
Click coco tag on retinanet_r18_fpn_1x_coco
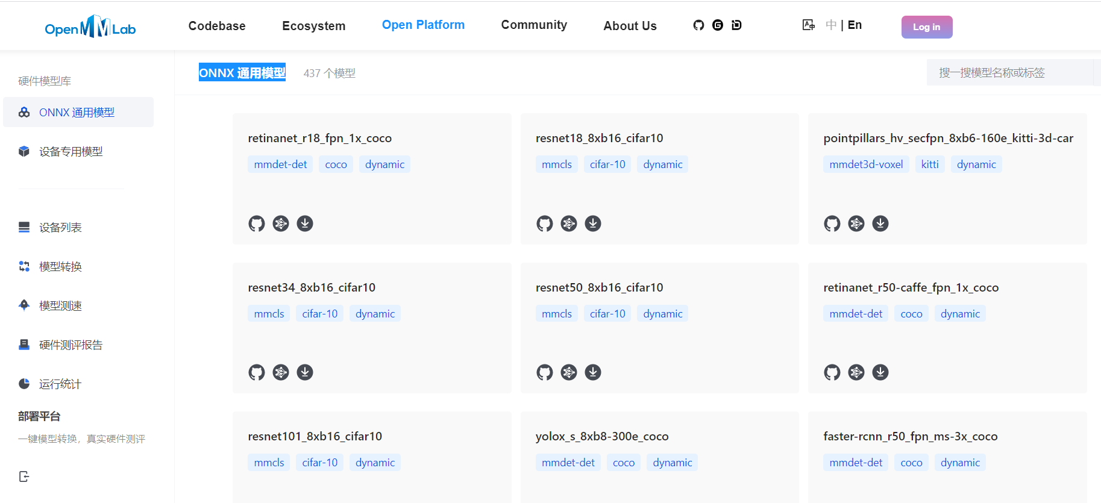click(336, 164)
